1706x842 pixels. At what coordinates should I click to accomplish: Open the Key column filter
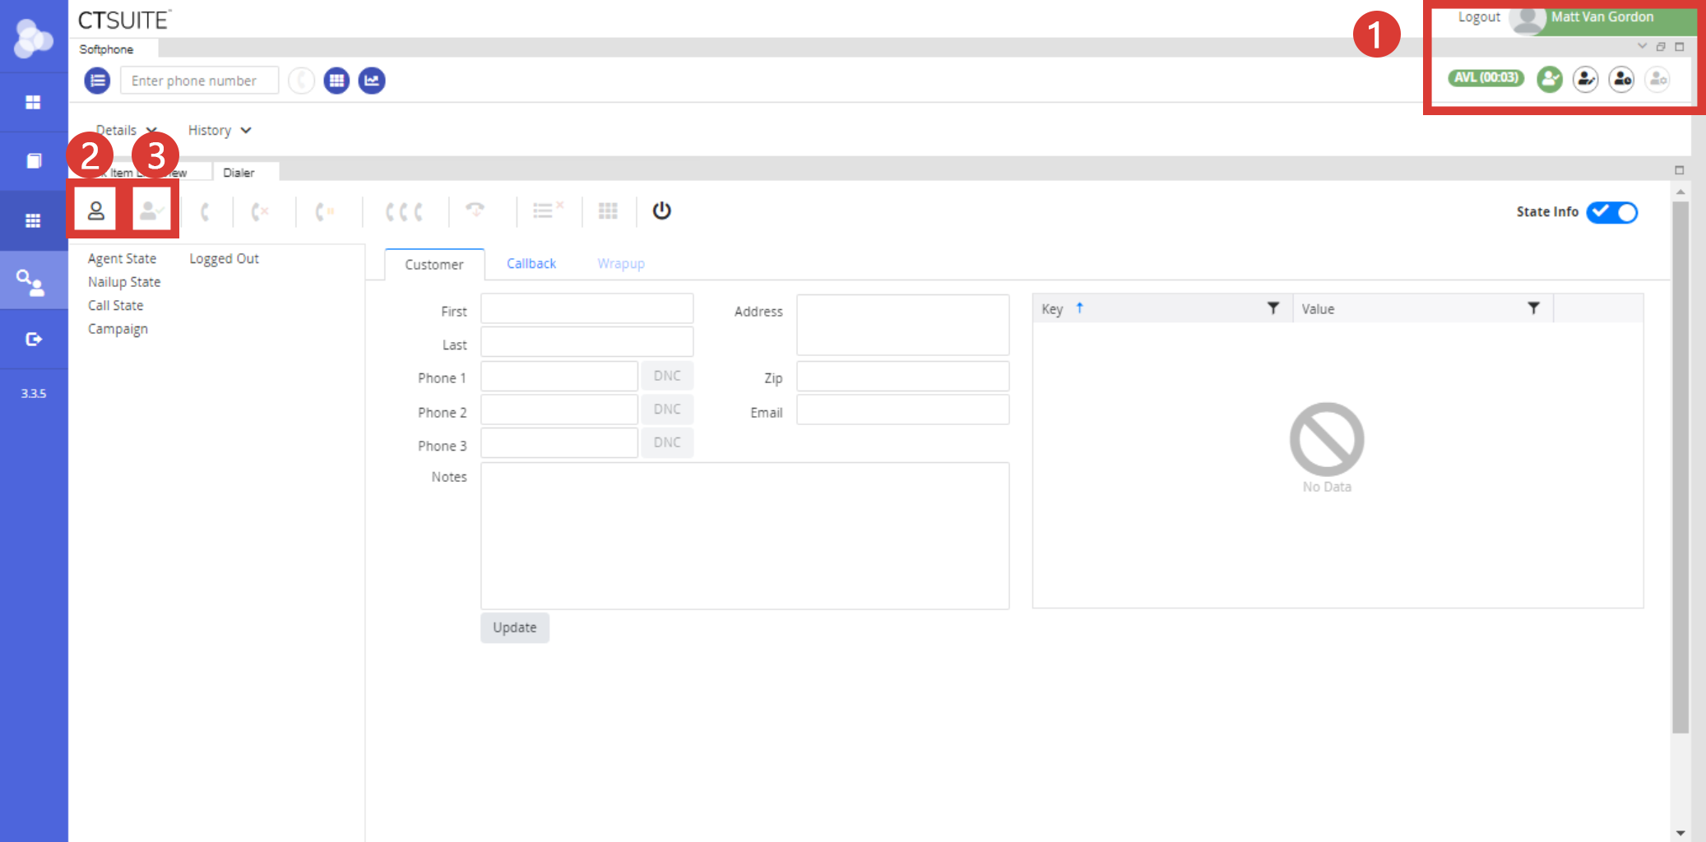1273,308
